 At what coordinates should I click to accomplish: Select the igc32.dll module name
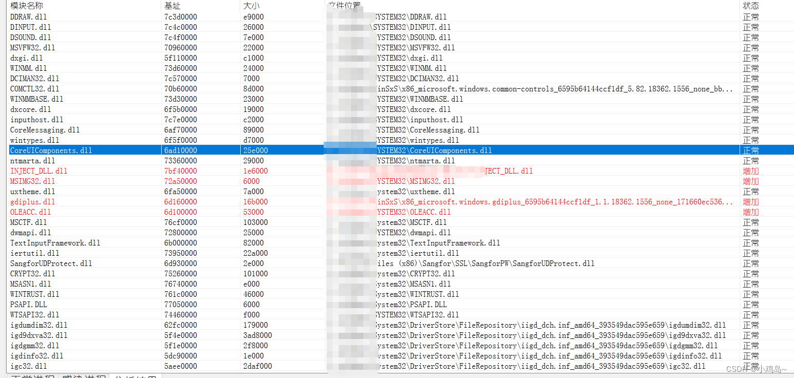click(28, 366)
